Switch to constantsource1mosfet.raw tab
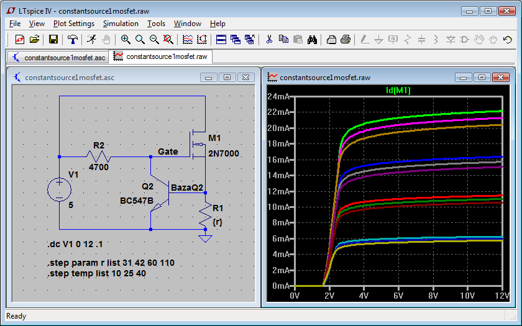Screen dimensions: 522x326 coord(160,57)
